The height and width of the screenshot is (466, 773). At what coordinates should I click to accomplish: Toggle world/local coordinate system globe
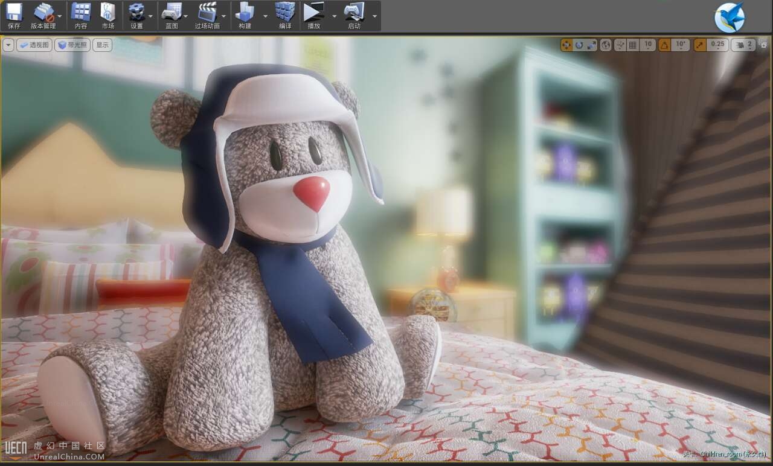606,45
